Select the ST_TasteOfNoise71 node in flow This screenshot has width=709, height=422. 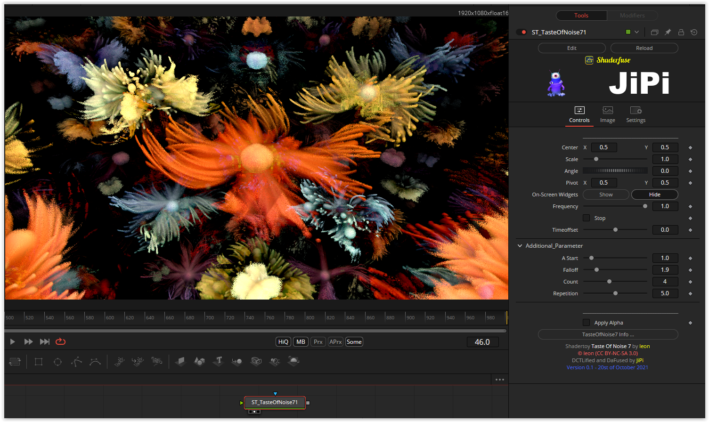[x=275, y=402]
